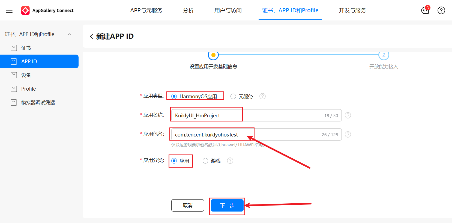Select 应用 category radio button
The width and height of the screenshot is (452, 223).
click(174, 161)
